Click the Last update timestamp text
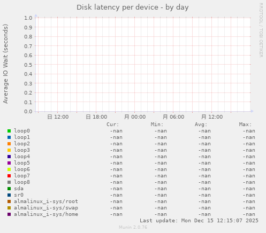This screenshot has width=266, height=233. 199,221
